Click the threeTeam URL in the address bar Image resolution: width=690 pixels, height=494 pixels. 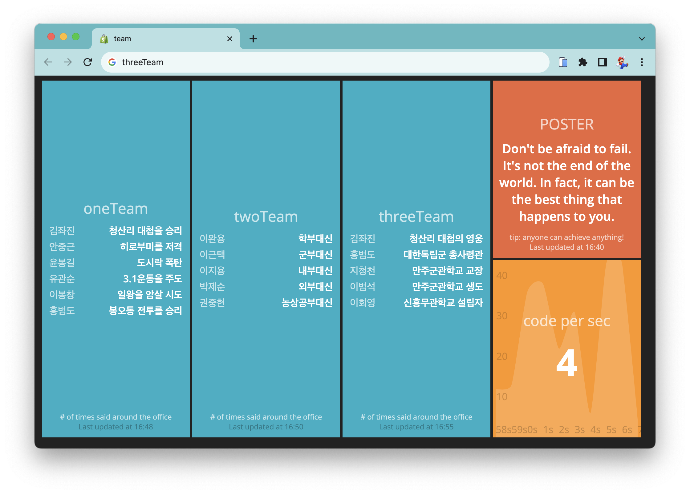coord(143,62)
